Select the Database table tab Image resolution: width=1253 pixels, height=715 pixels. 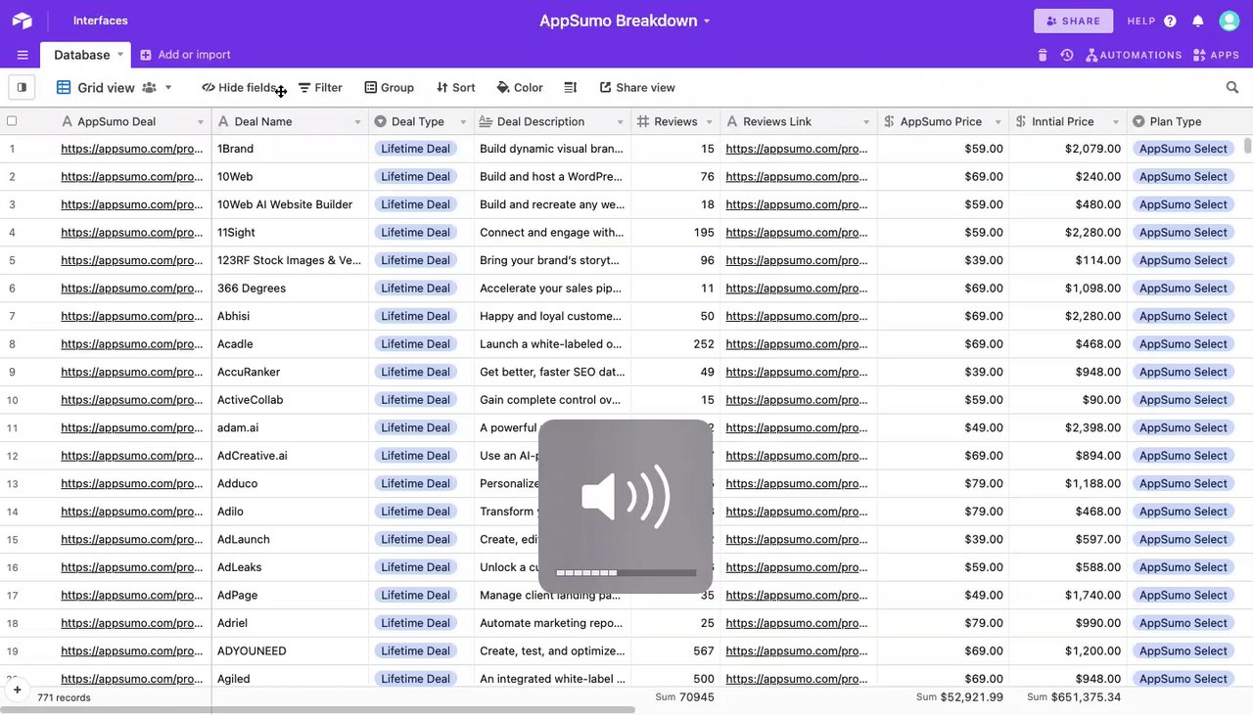click(82, 55)
